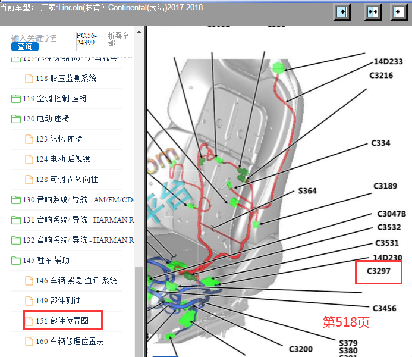Click the sidebar scrollbar thumb
The height and width of the screenshot is (357, 412).
(x=139, y=312)
